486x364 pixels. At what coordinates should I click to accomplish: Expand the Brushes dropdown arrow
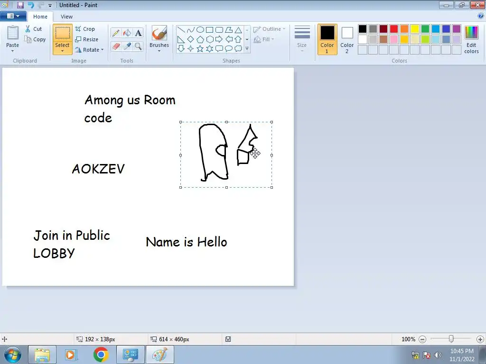pos(159,51)
